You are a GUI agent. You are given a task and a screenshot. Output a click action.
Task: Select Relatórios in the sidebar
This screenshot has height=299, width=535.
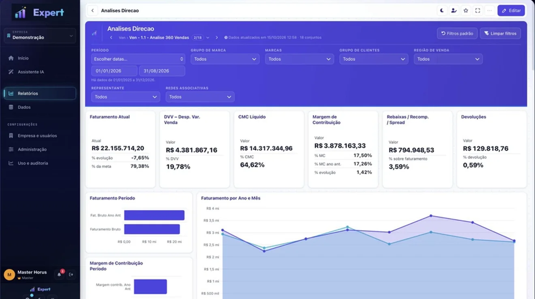pyautogui.click(x=40, y=94)
